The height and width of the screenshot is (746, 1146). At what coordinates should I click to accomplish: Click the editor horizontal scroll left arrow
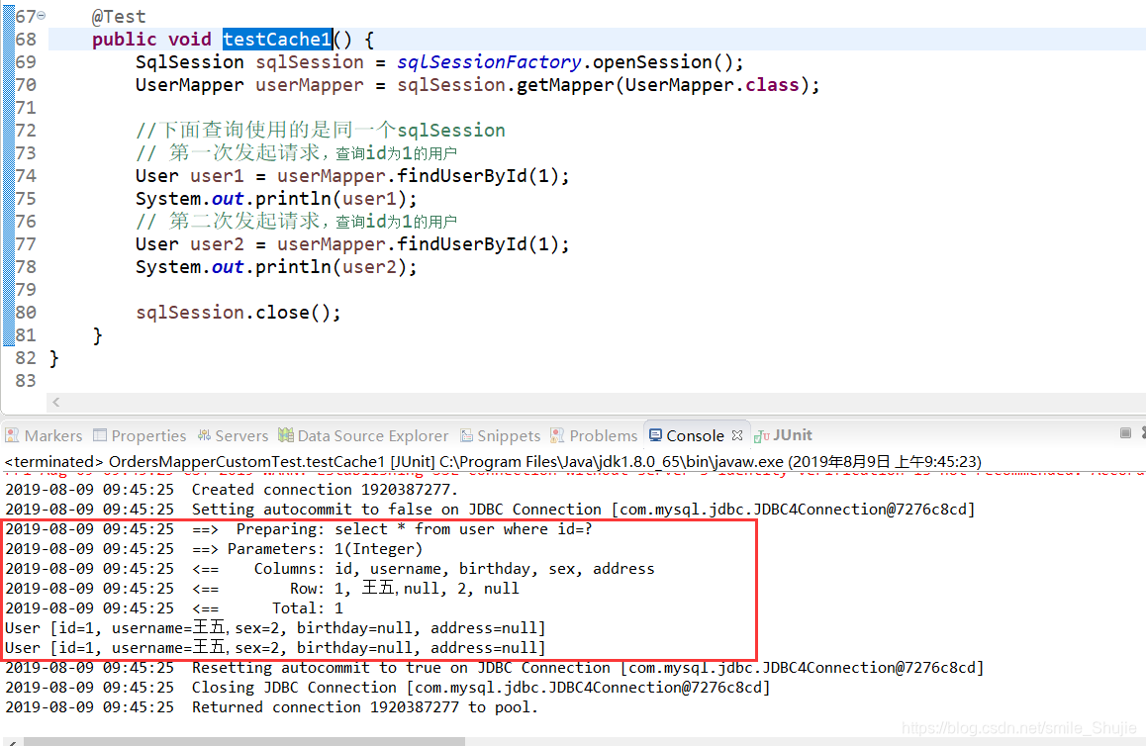[x=56, y=402]
